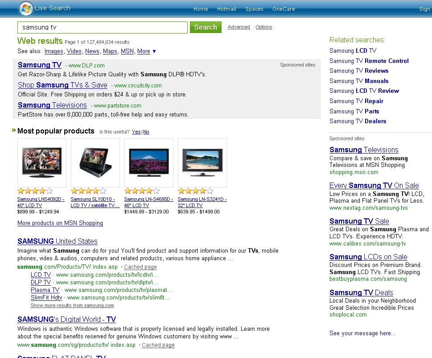Open Samsung LNS4092D product thumbnail

pyautogui.click(x=42, y=163)
